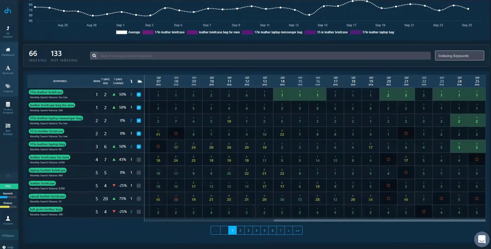Screen dimensions: 491x249
Task: Open the Account settings in the sidebar
Action: click(x=8, y=220)
